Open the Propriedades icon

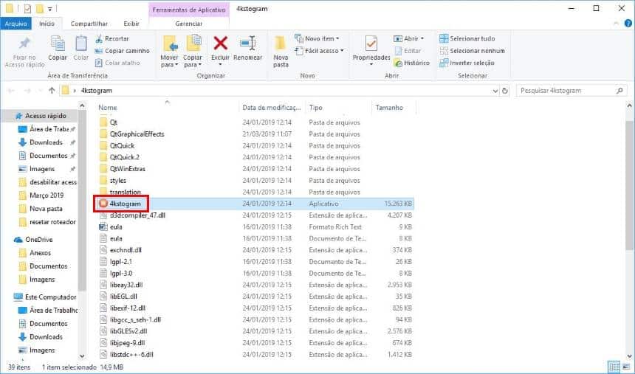pyautogui.click(x=371, y=44)
